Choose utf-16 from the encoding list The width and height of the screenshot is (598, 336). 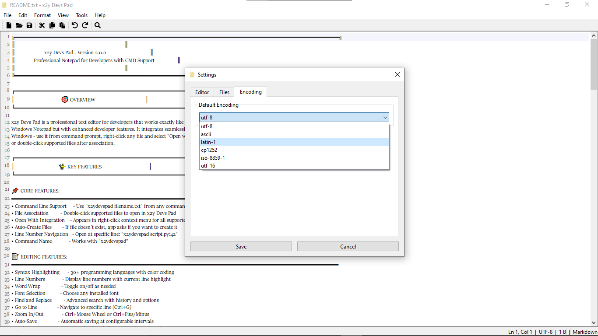(294, 166)
